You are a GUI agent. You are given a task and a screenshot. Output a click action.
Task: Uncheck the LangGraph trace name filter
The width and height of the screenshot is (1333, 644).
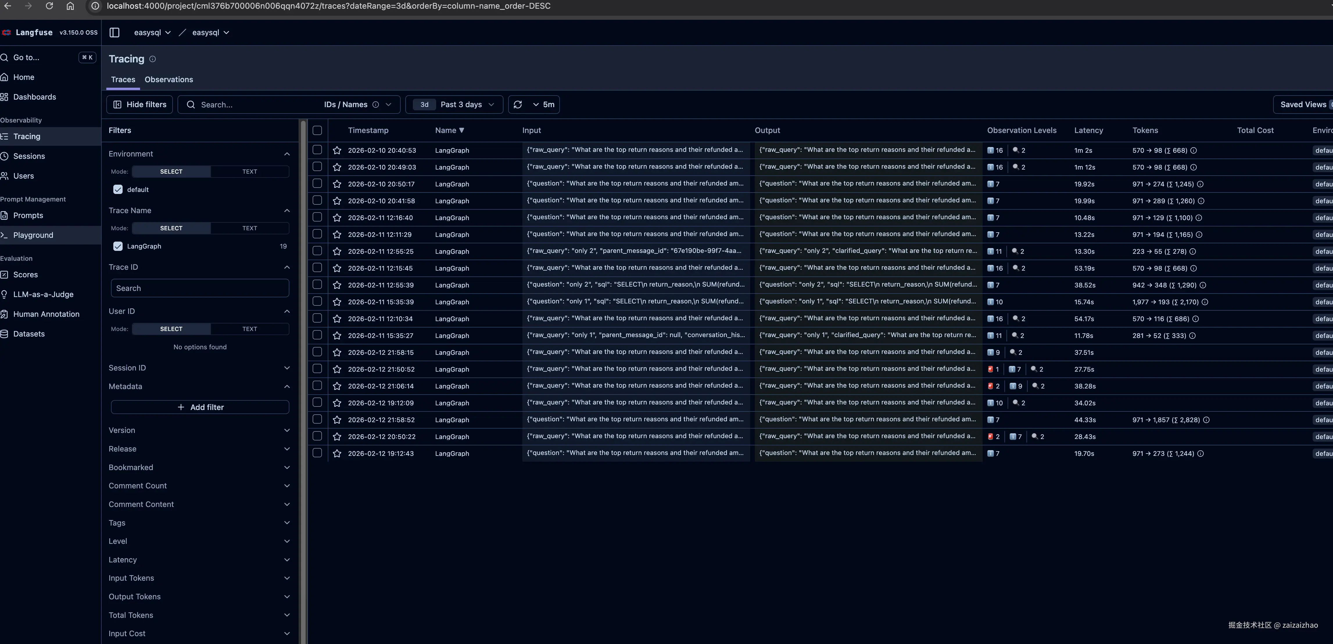pos(118,246)
